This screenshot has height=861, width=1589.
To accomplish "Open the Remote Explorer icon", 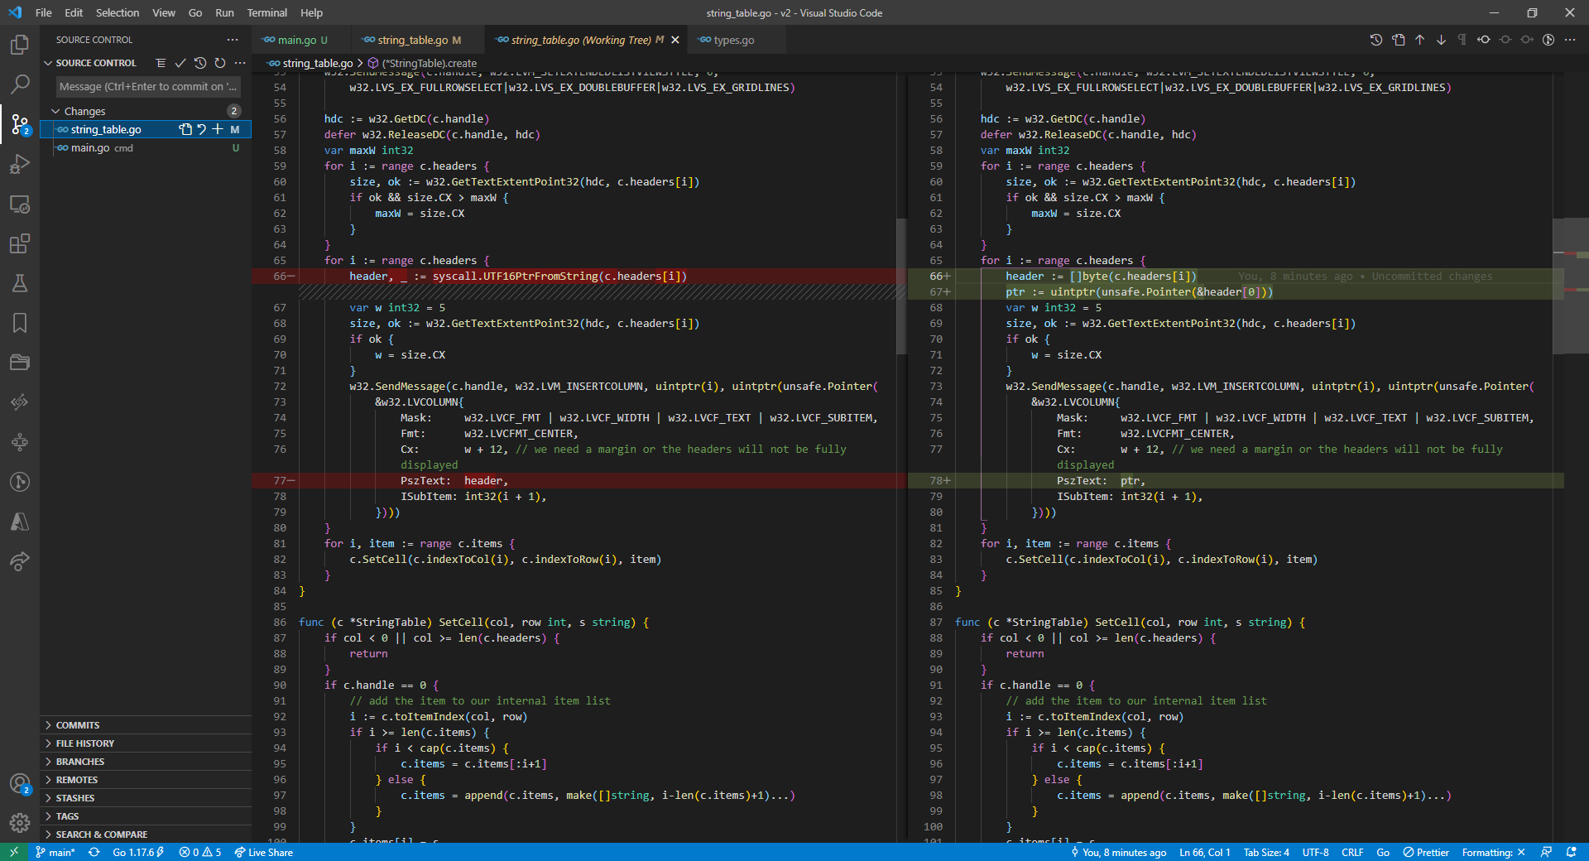I will [20, 204].
